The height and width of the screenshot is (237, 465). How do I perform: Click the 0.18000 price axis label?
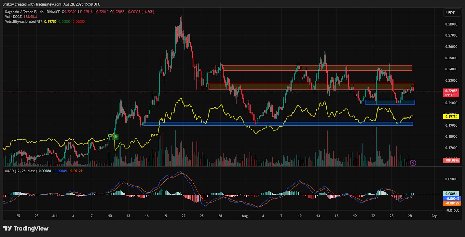[451, 137]
